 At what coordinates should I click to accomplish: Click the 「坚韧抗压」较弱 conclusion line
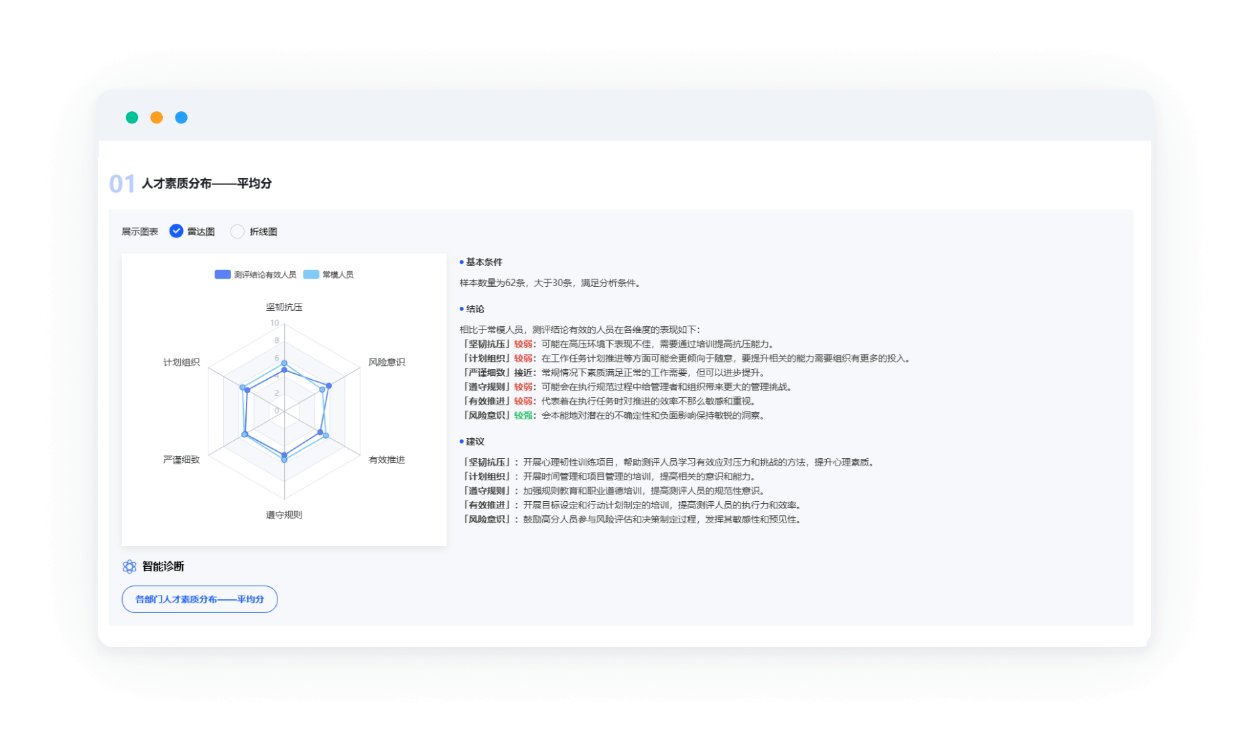pos(618,344)
